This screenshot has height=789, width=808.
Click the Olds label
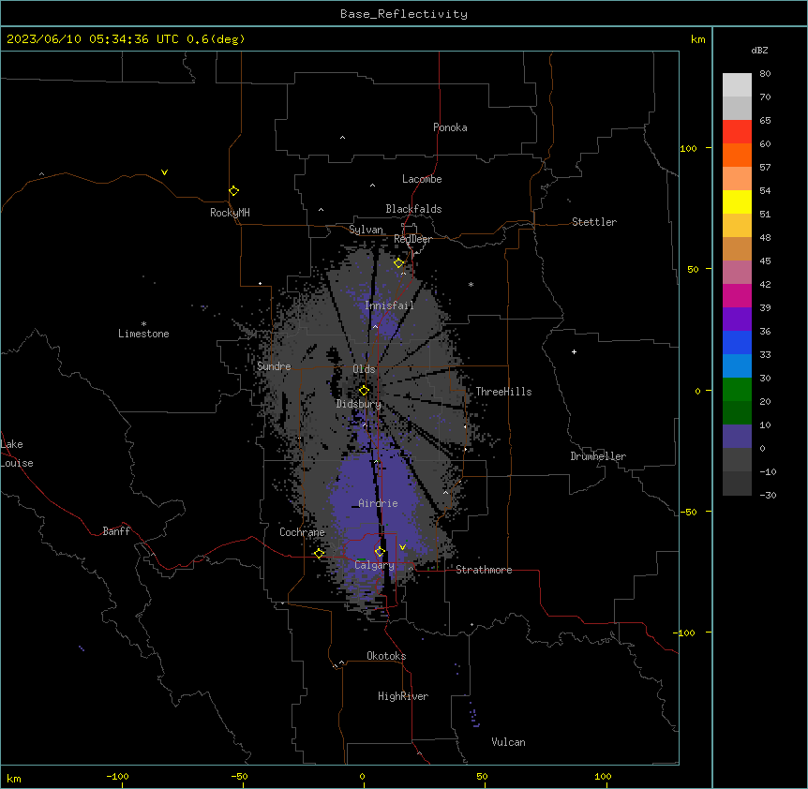(364, 369)
